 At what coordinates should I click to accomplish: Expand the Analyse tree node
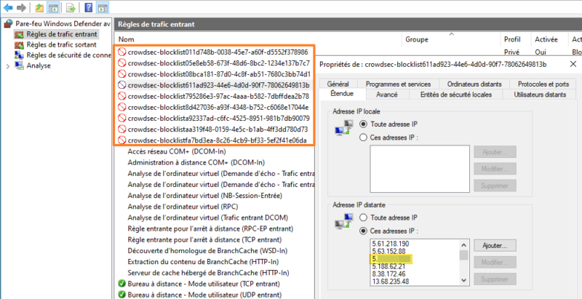pyautogui.click(x=8, y=66)
